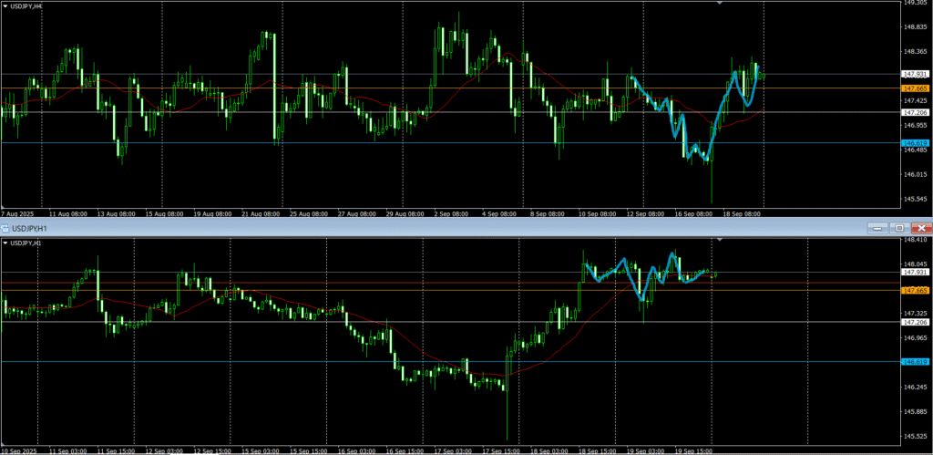Click the blue 146.619 price label on H1 chart

point(914,362)
